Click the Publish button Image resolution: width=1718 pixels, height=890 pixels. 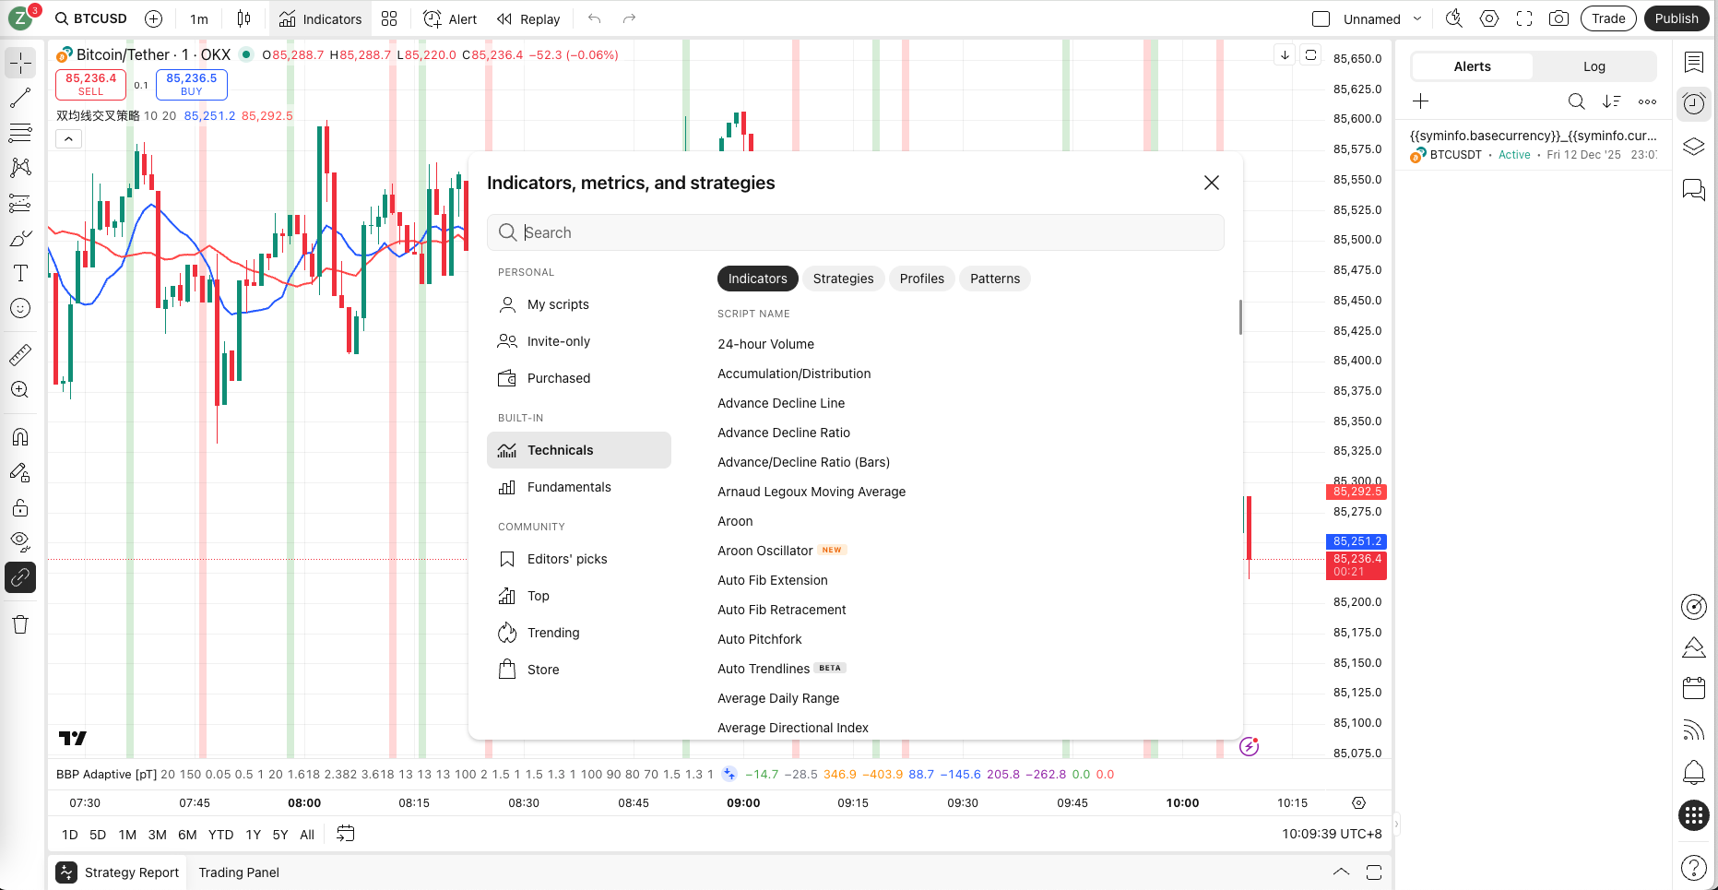(x=1677, y=18)
